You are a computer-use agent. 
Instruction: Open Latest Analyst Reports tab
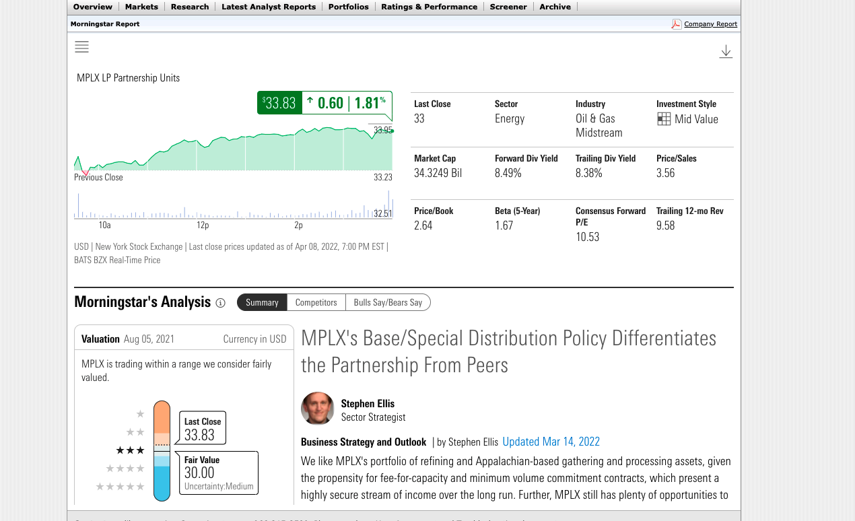(x=269, y=7)
